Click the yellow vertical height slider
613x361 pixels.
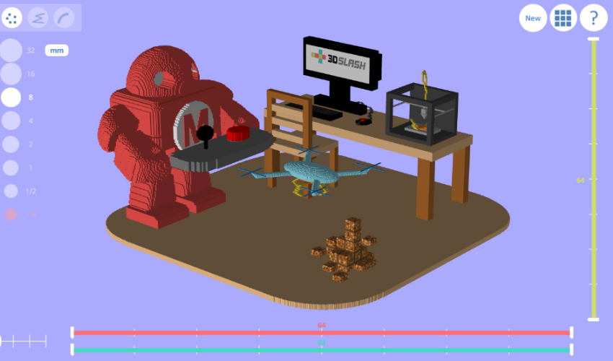coord(594,179)
